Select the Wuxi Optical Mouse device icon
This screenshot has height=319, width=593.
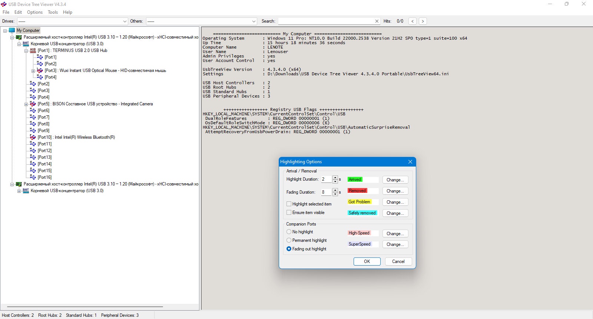pyautogui.click(x=40, y=70)
